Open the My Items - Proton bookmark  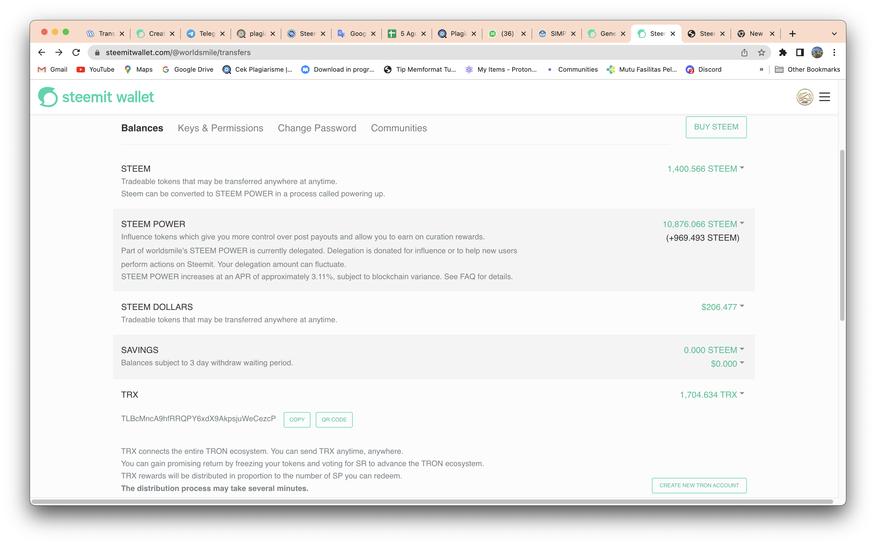[501, 70]
